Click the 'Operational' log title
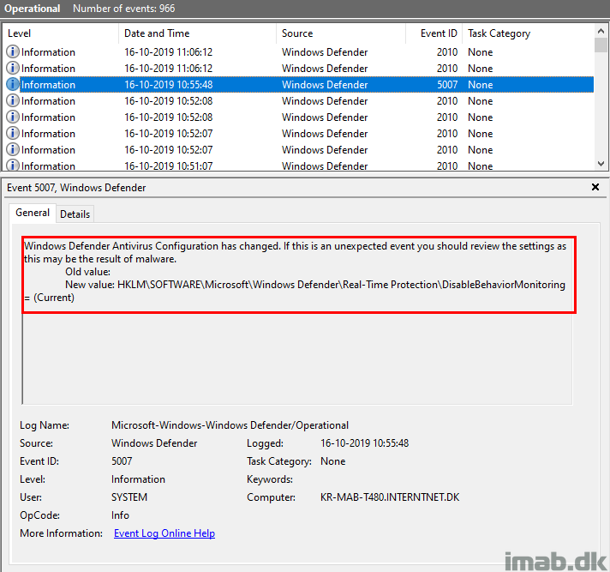Screen dimensions: 610x572 pyautogui.click(x=32, y=9)
